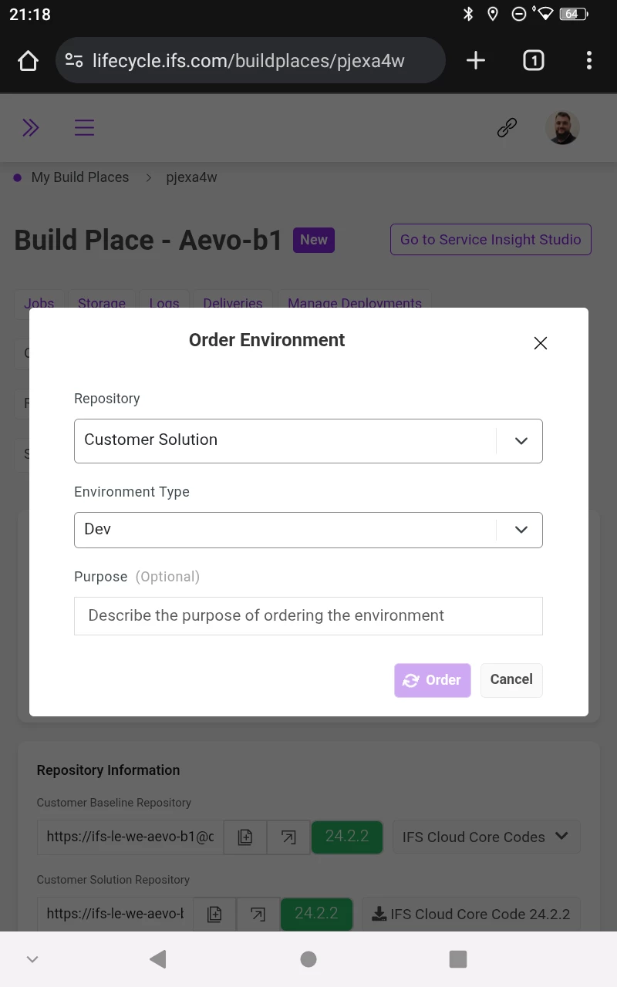Open the hamburger navigation menu
This screenshot has height=987, width=617.
[x=84, y=127]
